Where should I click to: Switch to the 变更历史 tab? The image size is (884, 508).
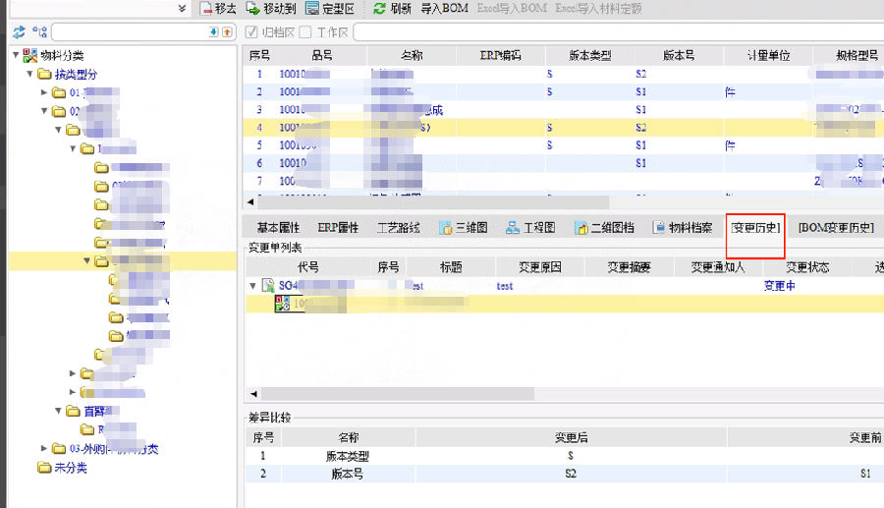[754, 228]
